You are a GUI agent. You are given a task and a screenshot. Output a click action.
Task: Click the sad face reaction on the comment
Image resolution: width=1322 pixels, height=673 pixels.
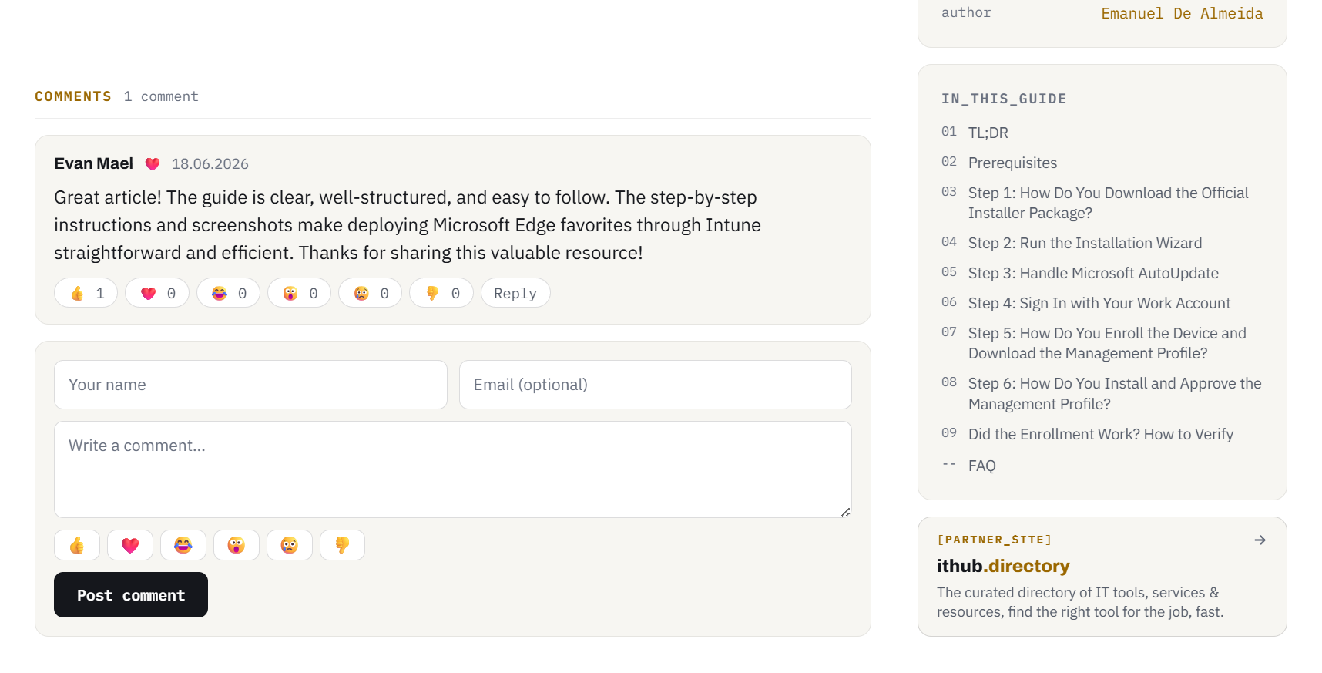pos(370,293)
